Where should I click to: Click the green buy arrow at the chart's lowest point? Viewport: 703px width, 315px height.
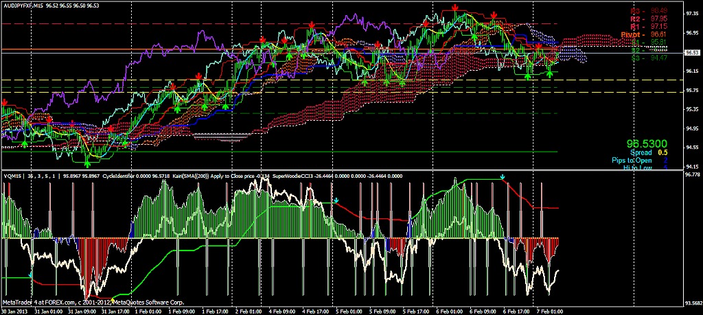pyautogui.click(x=87, y=163)
